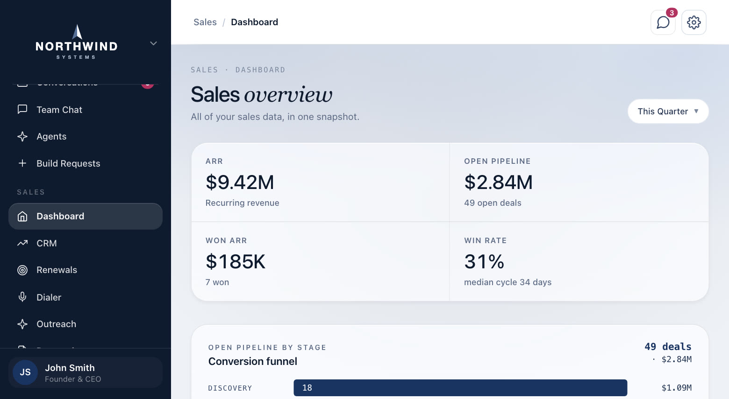Click the Discovery funnel bar showing 18
The height and width of the screenshot is (399, 729).
(x=460, y=388)
